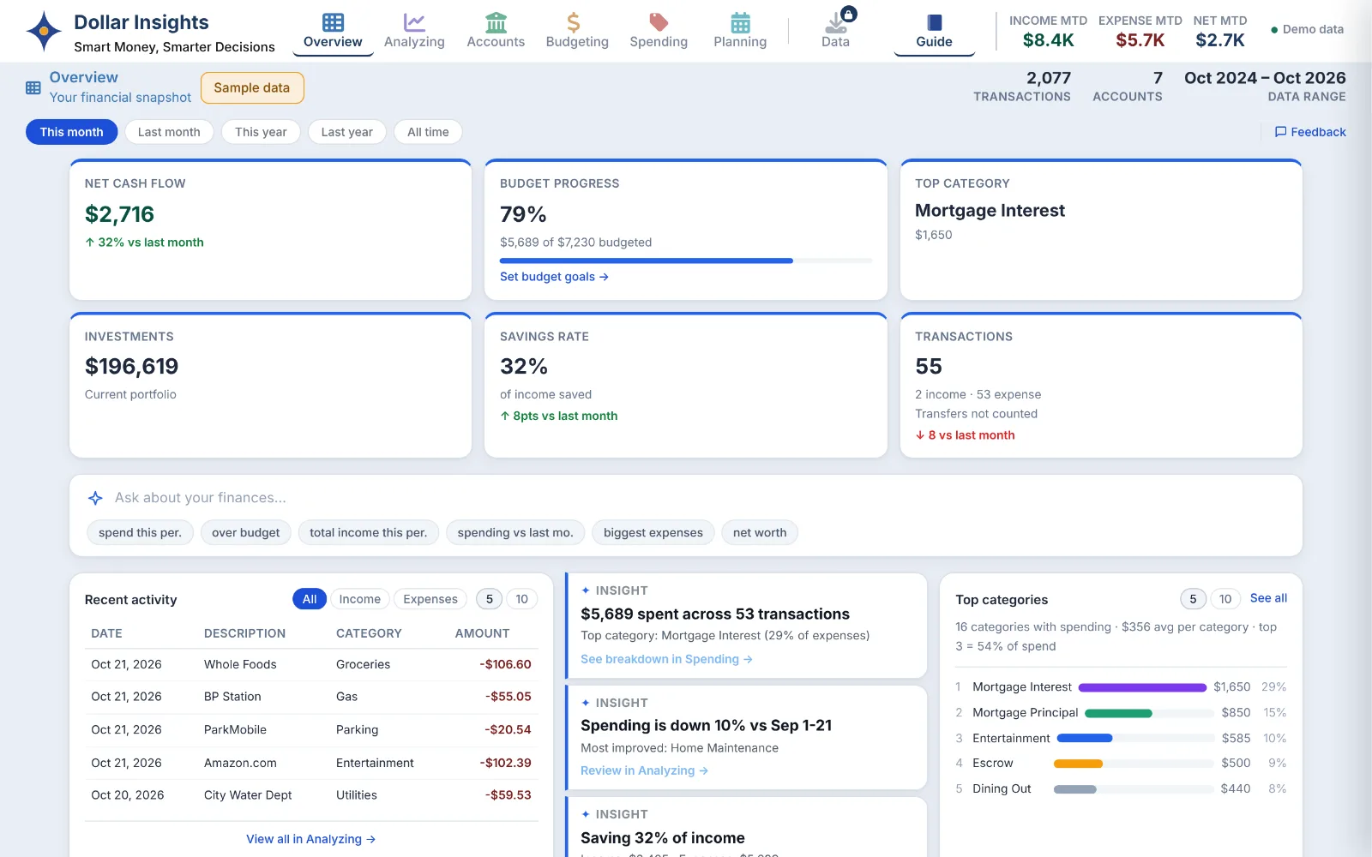Screen dimensions: 1372x857
Task: Open the Spending tag icon
Action: (x=659, y=22)
